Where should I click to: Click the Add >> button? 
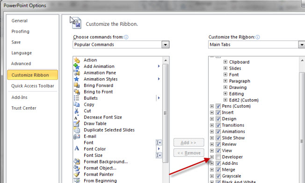click(x=189, y=142)
